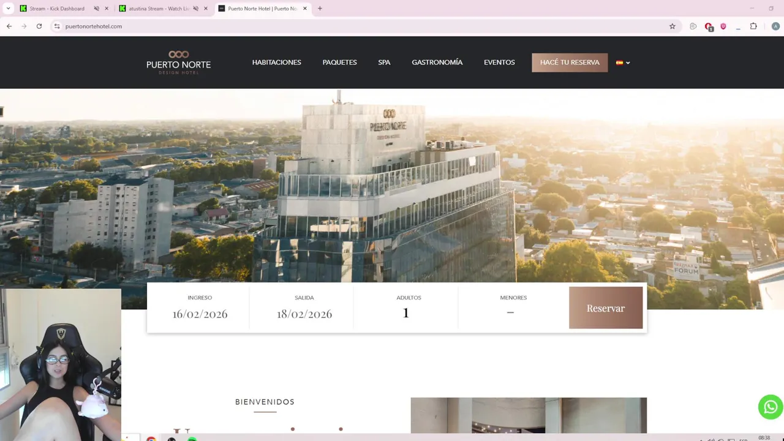Open the SPA menu item

pos(384,62)
